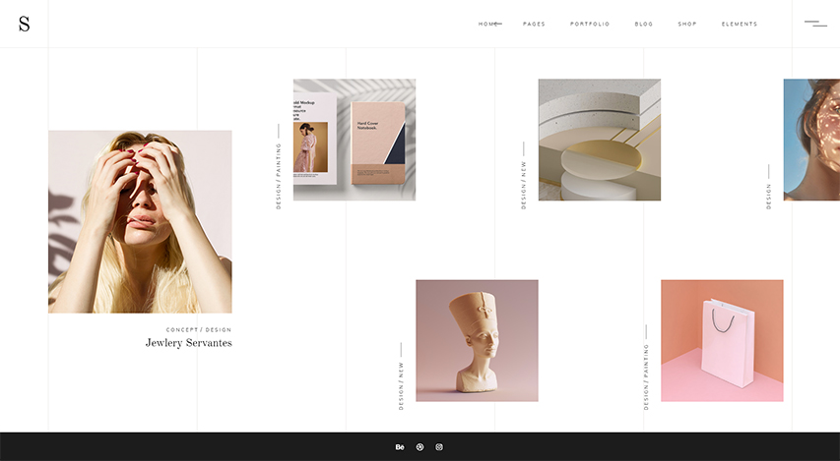Open the abstract circular shapes thumbnail
Viewport: 840px width, 461px height.
click(599, 140)
